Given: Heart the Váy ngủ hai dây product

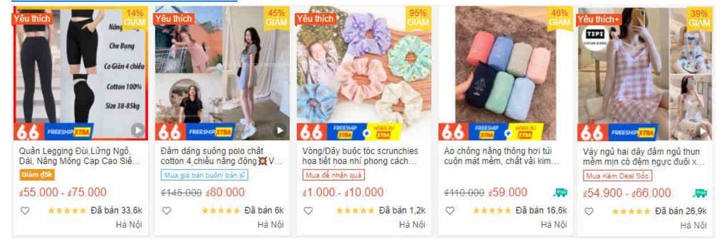Looking at the screenshot, I should click(589, 211).
